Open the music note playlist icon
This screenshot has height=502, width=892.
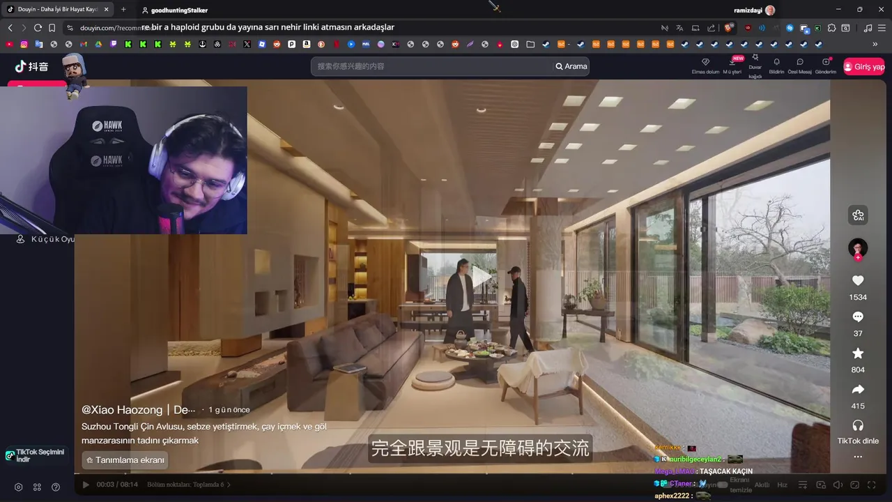click(868, 28)
